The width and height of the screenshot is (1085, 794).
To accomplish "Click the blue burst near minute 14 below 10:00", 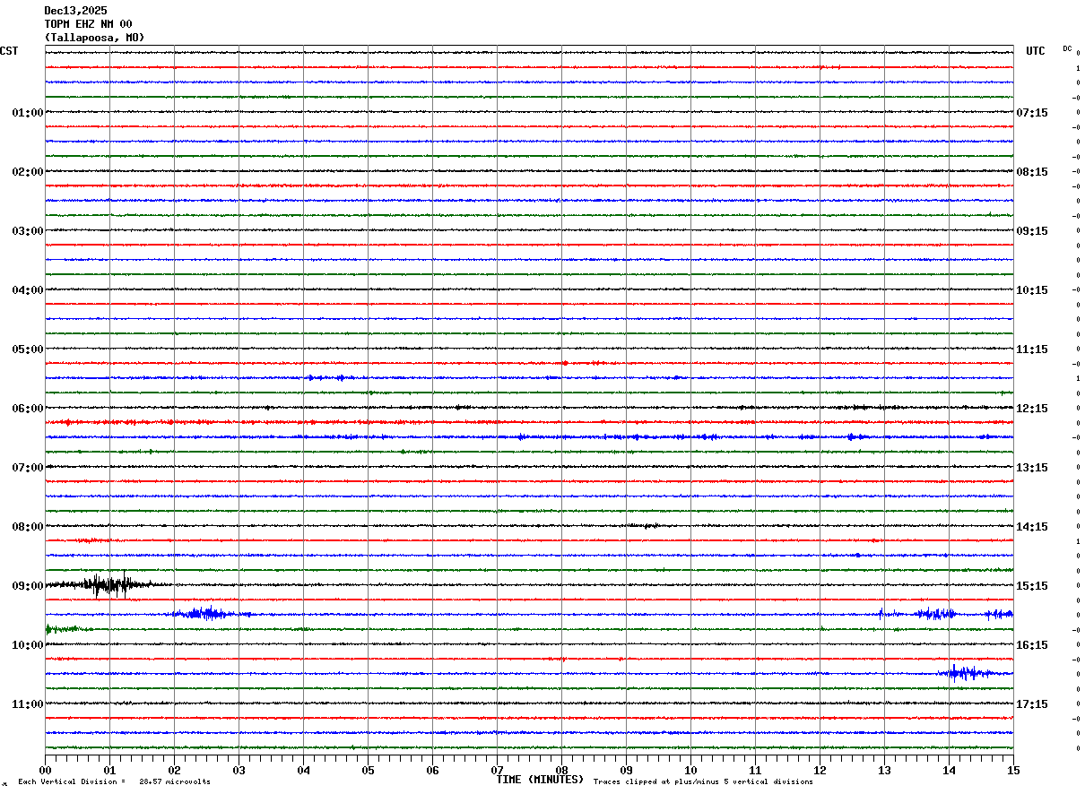I will 964,672.
